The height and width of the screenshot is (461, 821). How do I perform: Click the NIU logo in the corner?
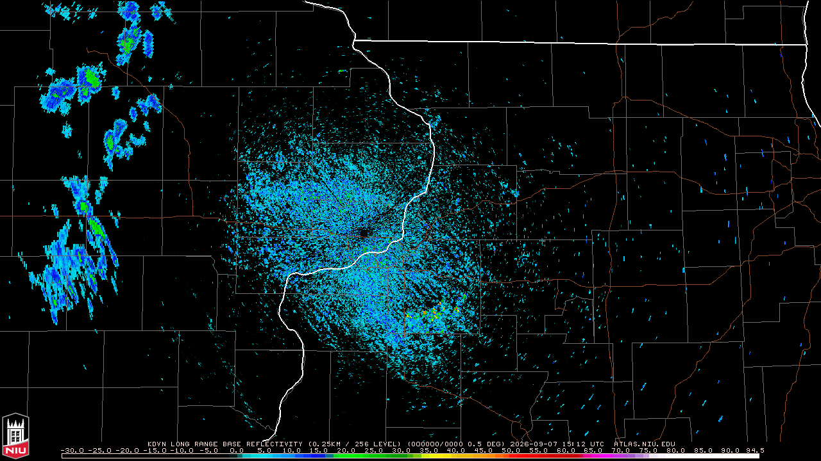point(15,436)
